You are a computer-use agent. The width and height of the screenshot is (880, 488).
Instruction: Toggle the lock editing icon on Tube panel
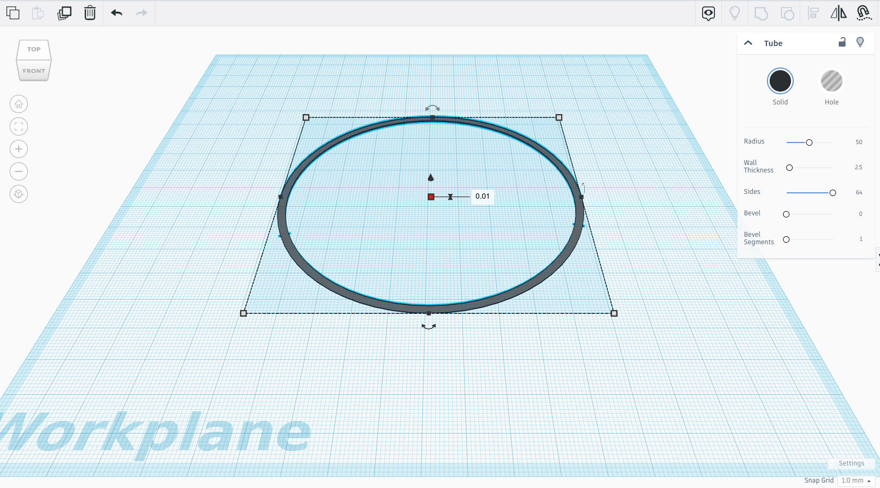[x=842, y=42]
